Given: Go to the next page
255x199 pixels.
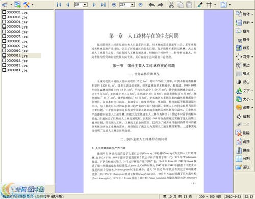Looking at the screenshot, I should (94, 5).
